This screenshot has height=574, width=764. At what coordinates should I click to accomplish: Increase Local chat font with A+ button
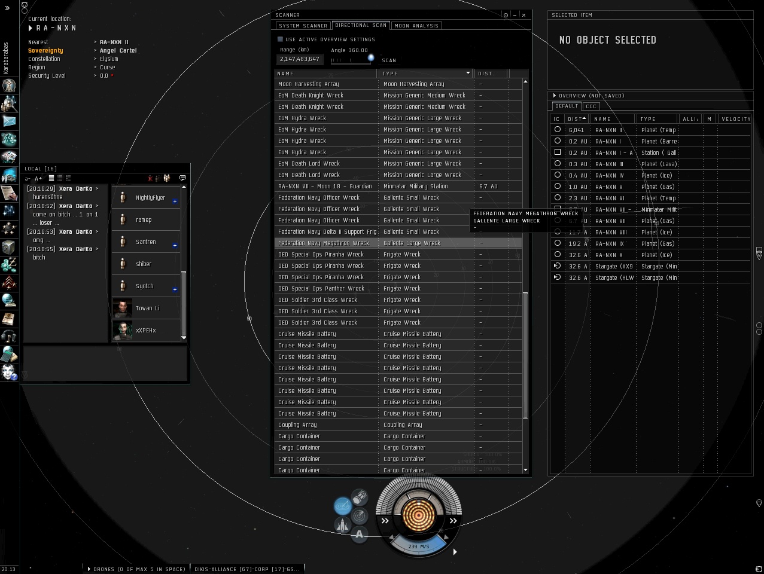[38, 179]
